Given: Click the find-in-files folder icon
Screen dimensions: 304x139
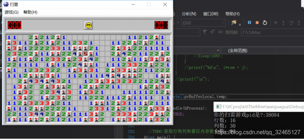Looking at the screenshot, I should 234,23.
